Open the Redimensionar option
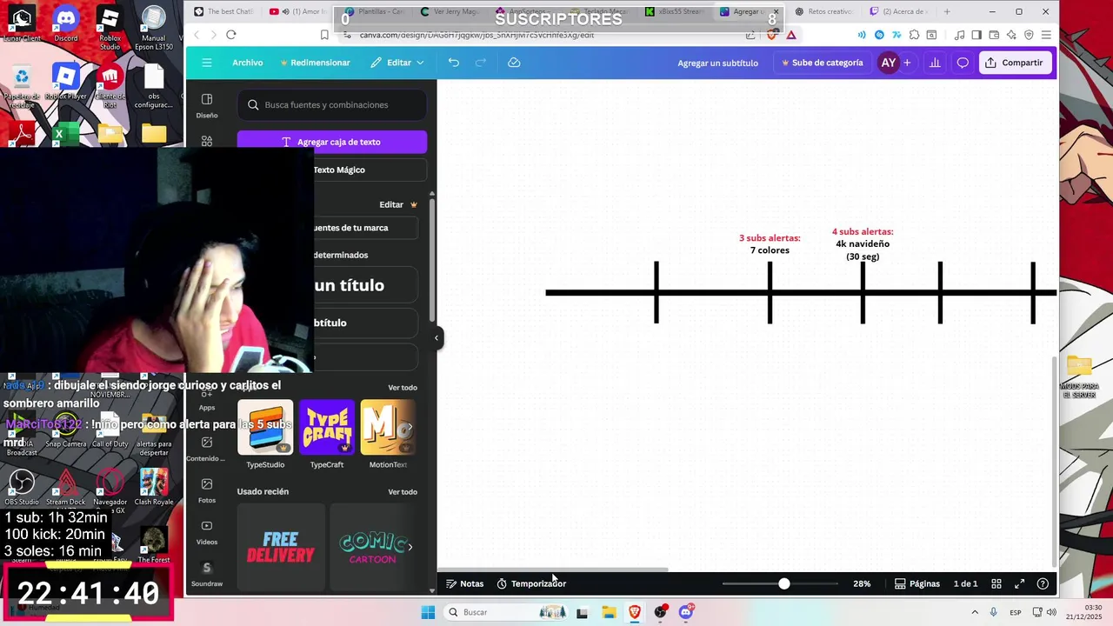Viewport: 1113px width, 626px height. click(314, 63)
